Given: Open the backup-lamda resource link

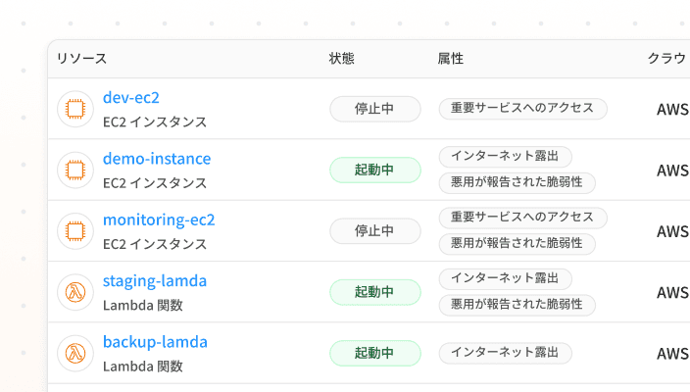Looking at the screenshot, I should pos(155,341).
